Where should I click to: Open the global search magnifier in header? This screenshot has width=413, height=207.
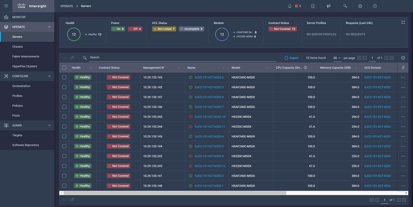click(345, 6)
